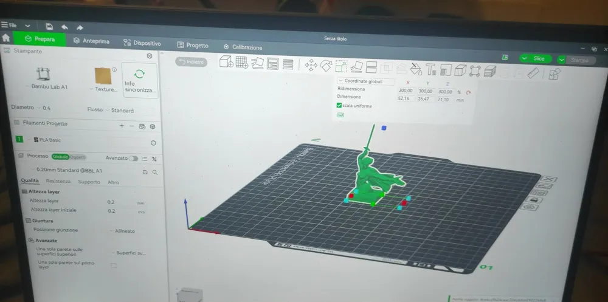Remove a filament with the minus icon
This screenshot has height=302, width=608.
click(x=132, y=126)
